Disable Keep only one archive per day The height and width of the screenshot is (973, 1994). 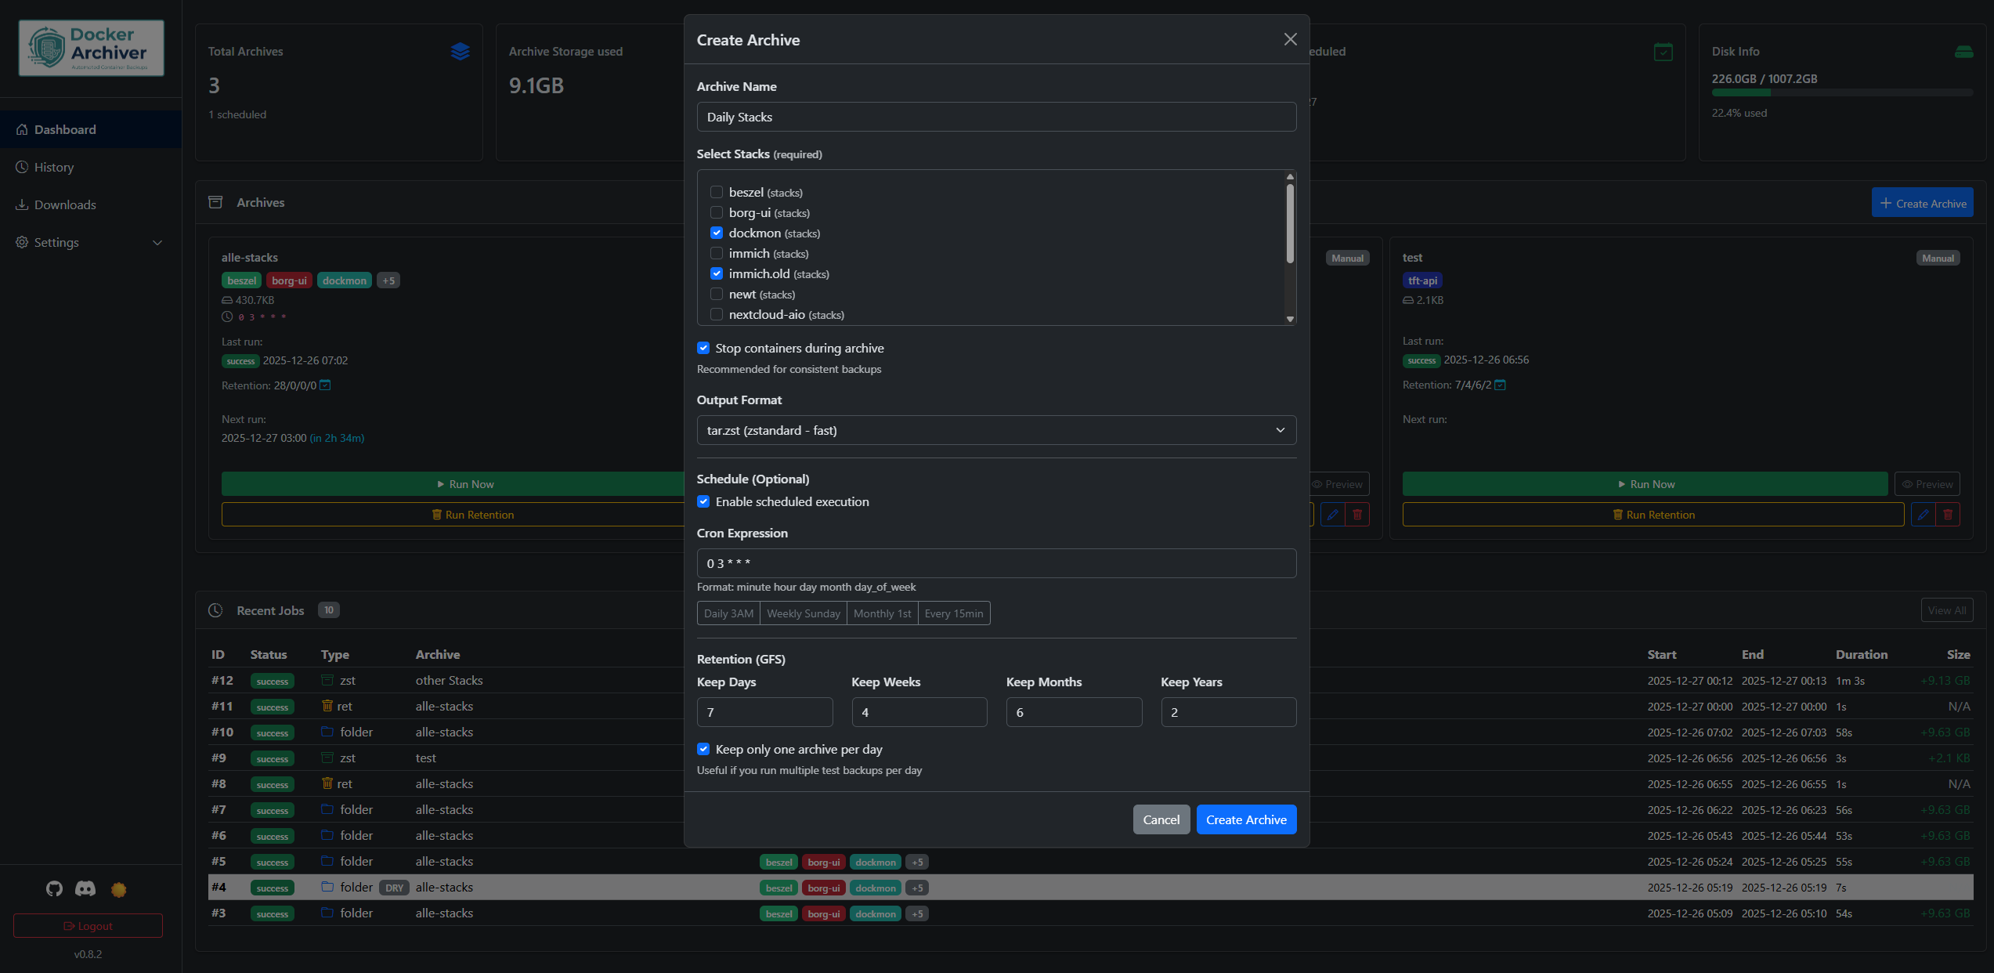tap(703, 749)
